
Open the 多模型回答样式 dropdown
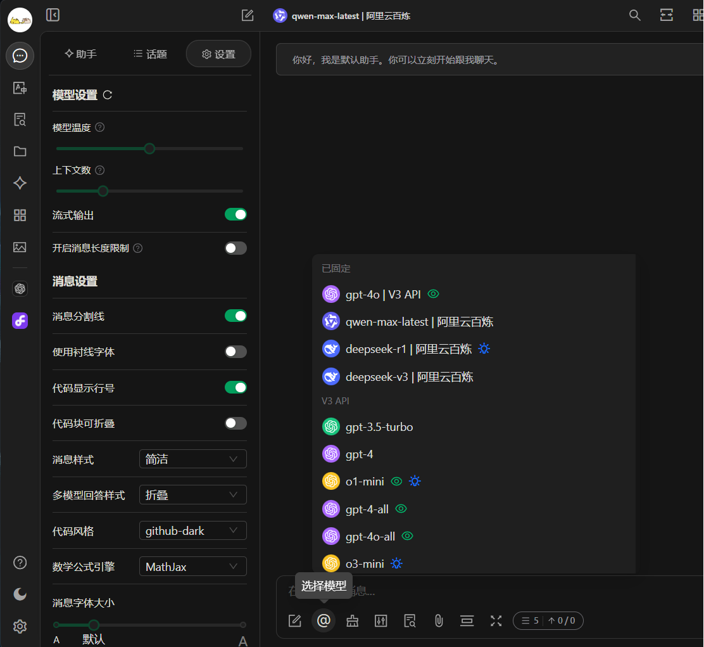coord(193,495)
